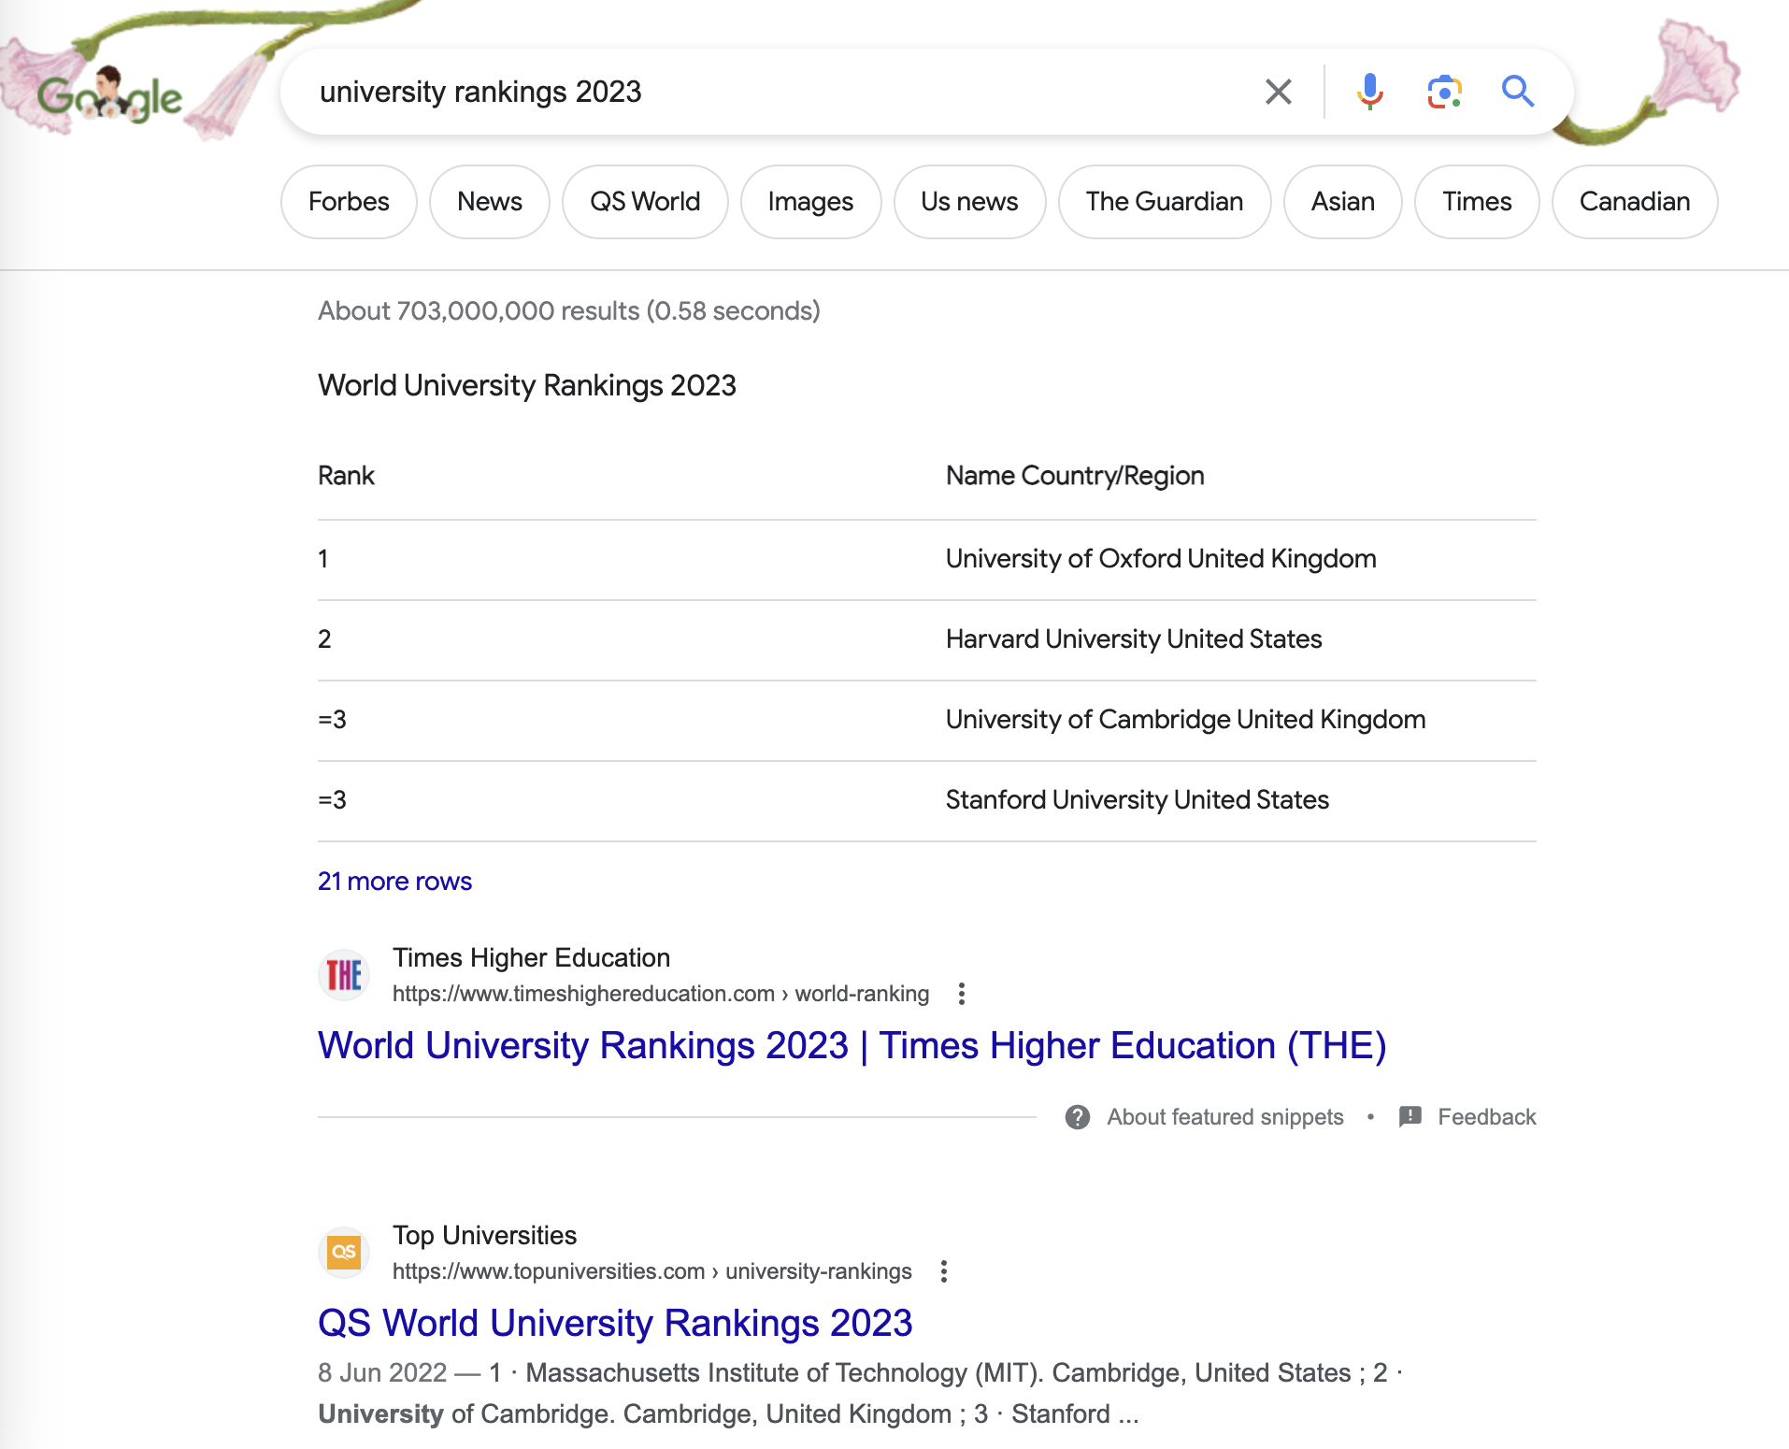
Task: Open World University Rankings 2023 THE link
Action: click(x=852, y=1046)
